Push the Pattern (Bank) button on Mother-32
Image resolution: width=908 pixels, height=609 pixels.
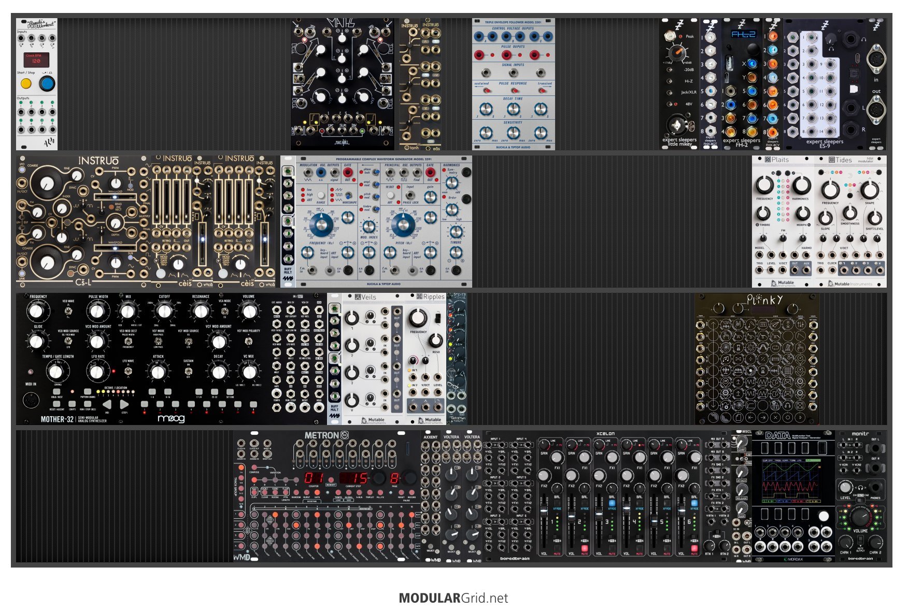[88, 391]
